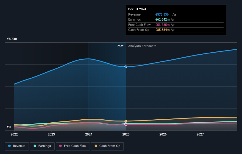This screenshot has width=242, height=154.
Task: Click the Revenue data point at 2025
Action: pos(126,67)
